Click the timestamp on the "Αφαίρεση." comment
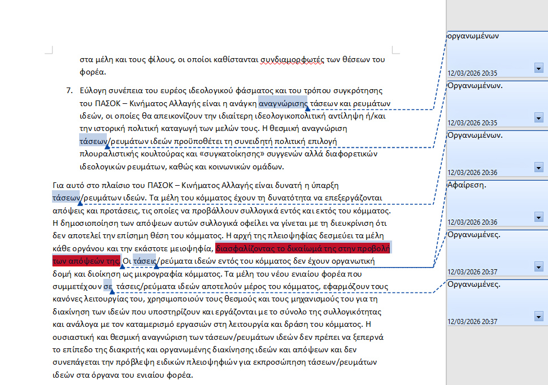 (x=472, y=222)
